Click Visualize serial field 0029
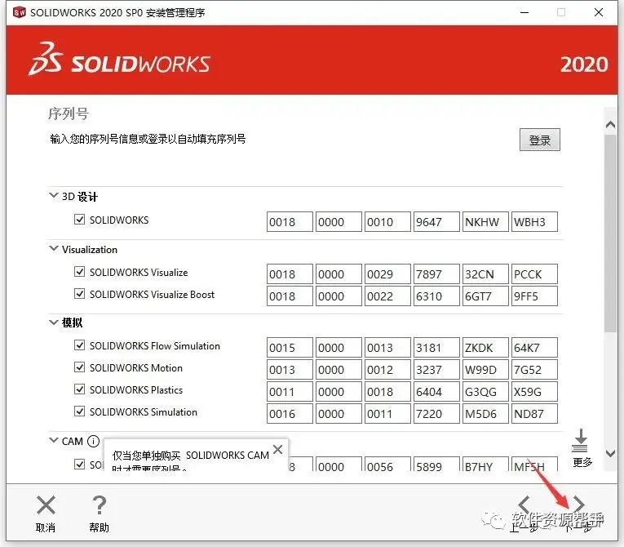The height and width of the screenshot is (547, 624). [387, 274]
